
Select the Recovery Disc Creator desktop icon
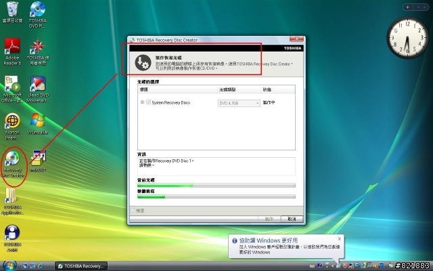tap(12, 164)
